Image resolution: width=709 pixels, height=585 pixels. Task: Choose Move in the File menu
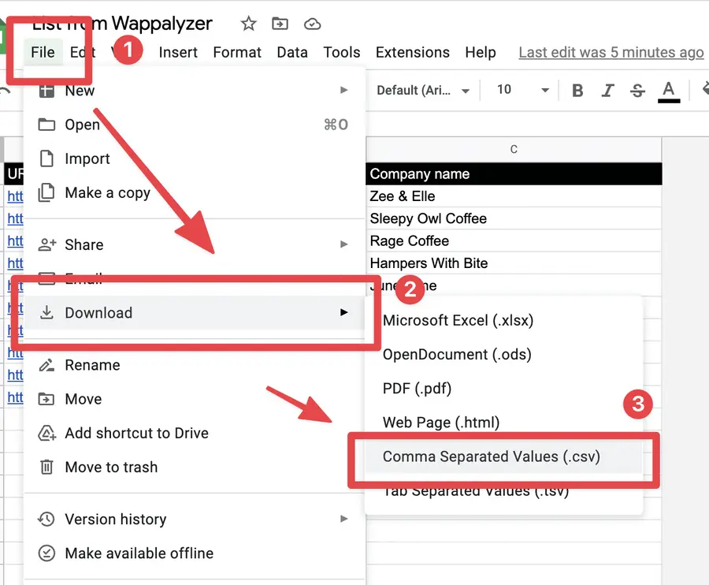coord(195,399)
